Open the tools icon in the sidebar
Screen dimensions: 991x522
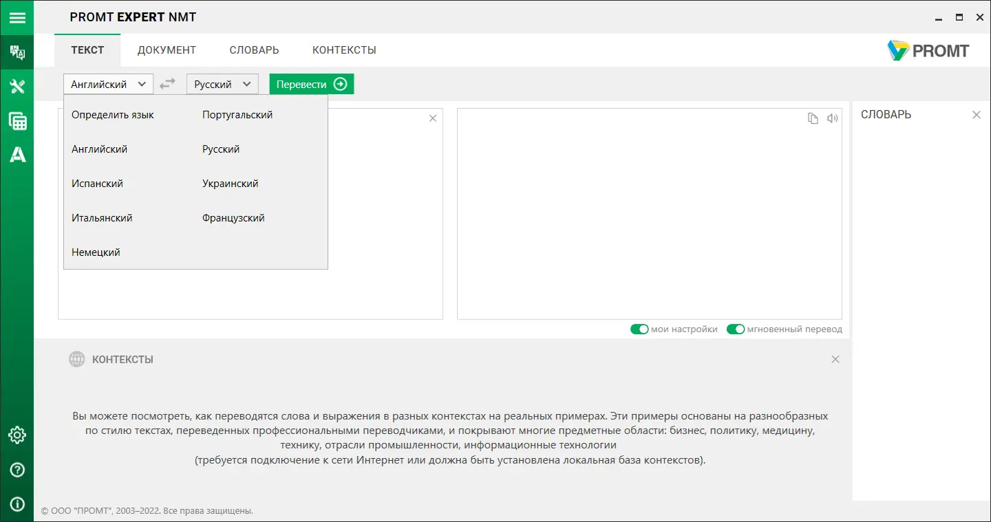pyautogui.click(x=17, y=87)
